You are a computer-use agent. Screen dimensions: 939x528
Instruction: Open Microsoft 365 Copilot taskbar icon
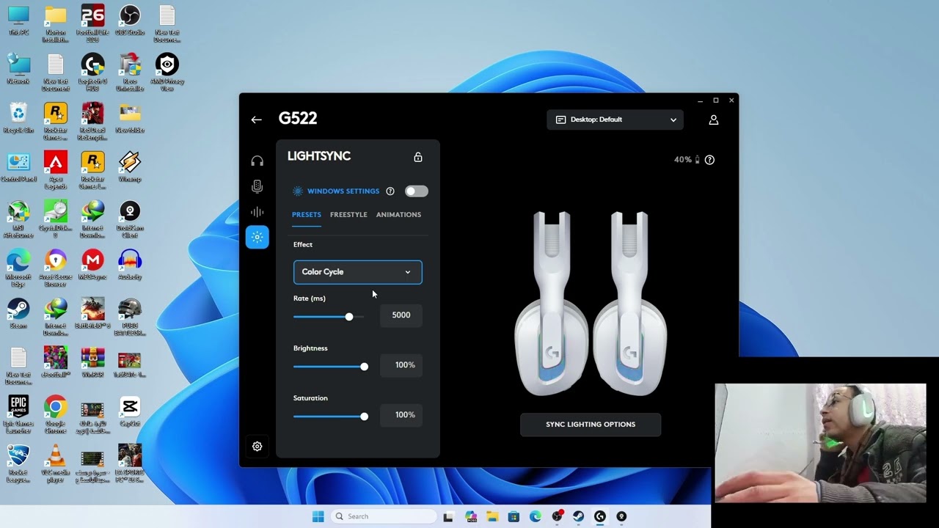[x=470, y=516]
